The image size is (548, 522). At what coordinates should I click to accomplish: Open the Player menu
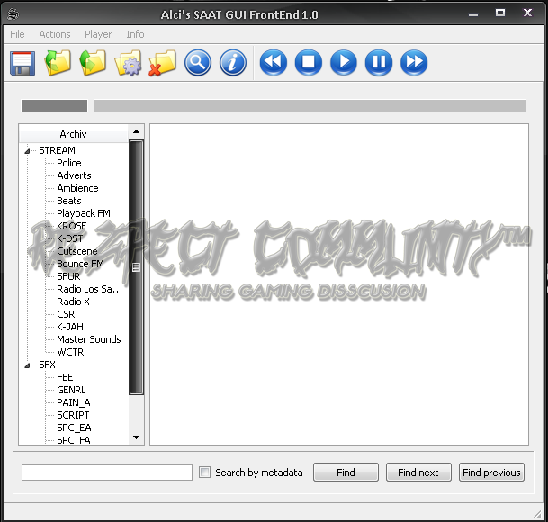point(98,34)
